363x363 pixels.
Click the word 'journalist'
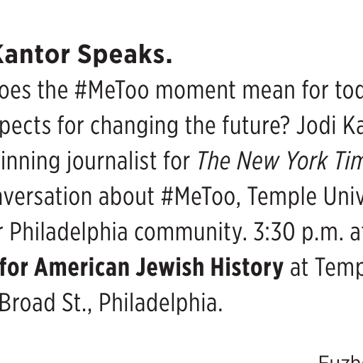111,162
